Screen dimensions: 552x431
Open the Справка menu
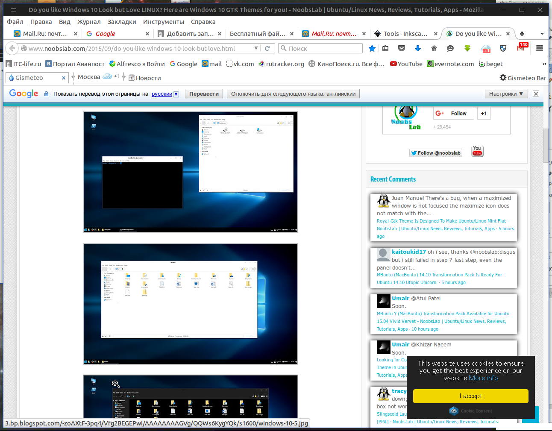tap(203, 22)
